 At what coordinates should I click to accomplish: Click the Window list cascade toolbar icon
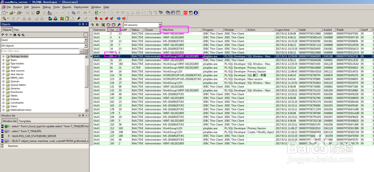(168, 13)
